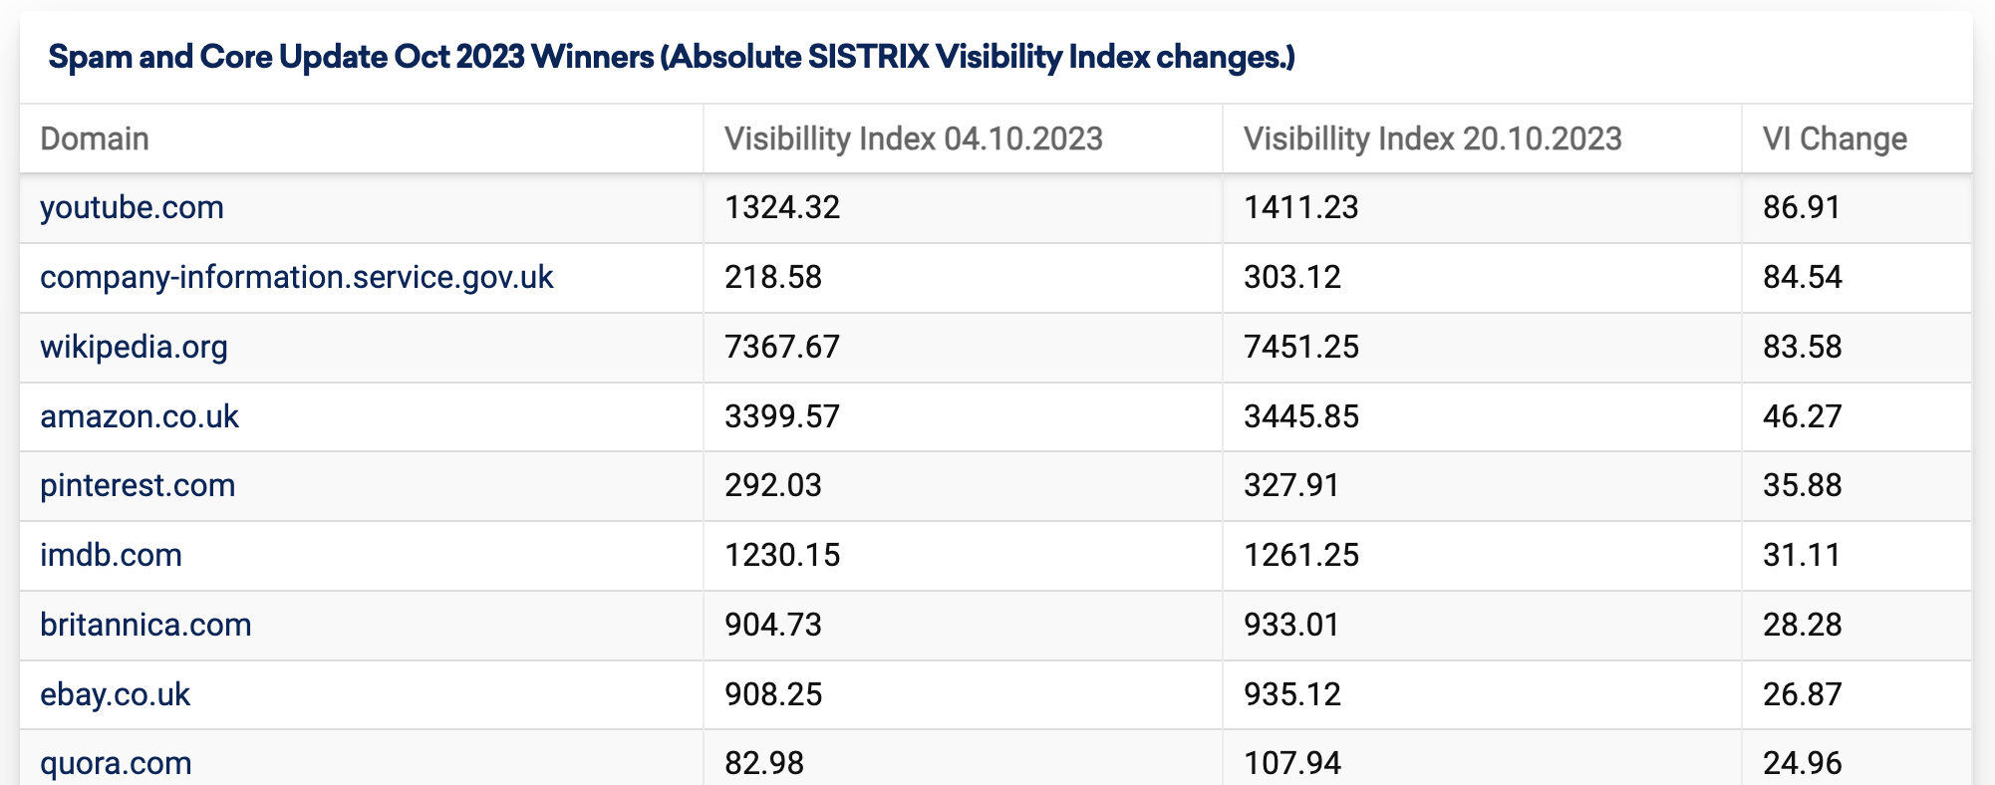Screen dimensions: 1995x785
Task: Open the pinterest.com domain link
Action: (x=138, y=485)
